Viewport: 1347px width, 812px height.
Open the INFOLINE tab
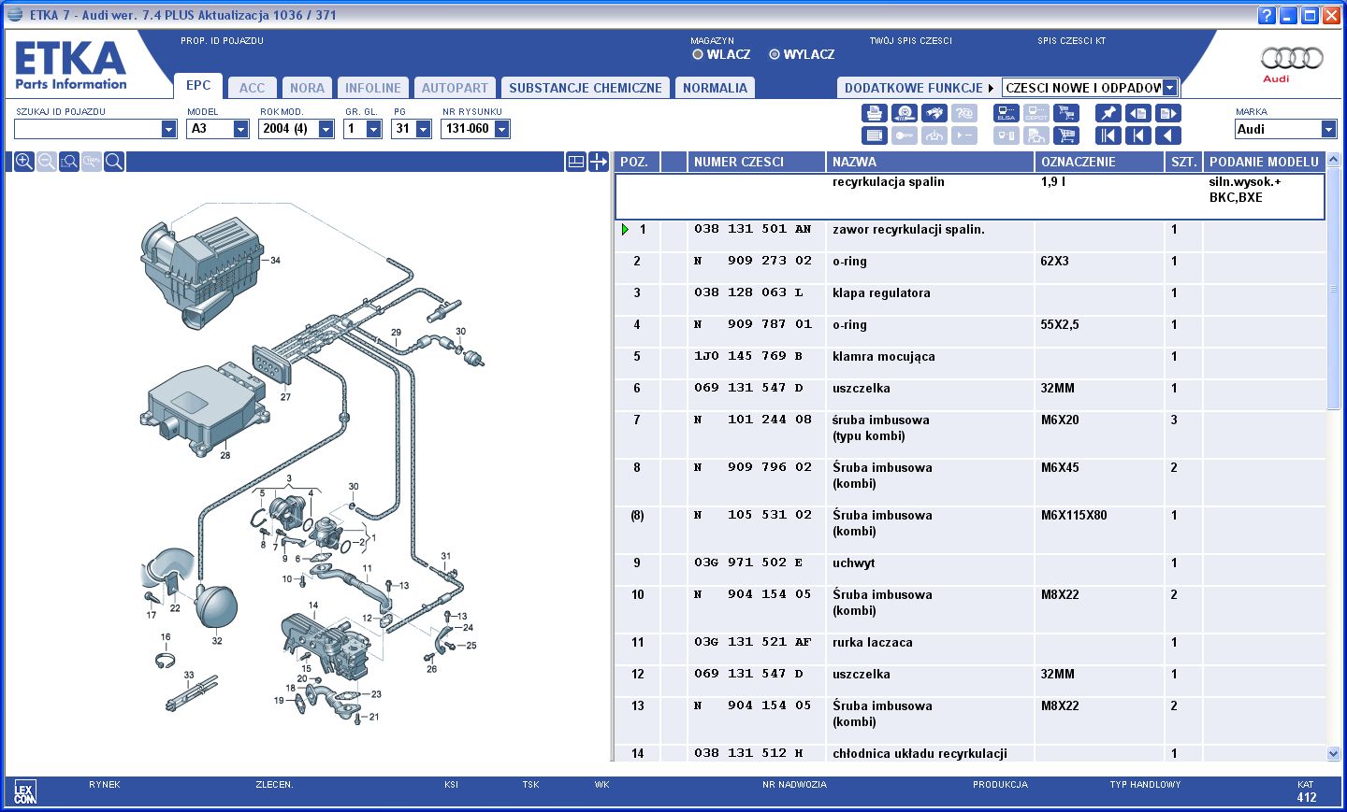coord(372,88)
